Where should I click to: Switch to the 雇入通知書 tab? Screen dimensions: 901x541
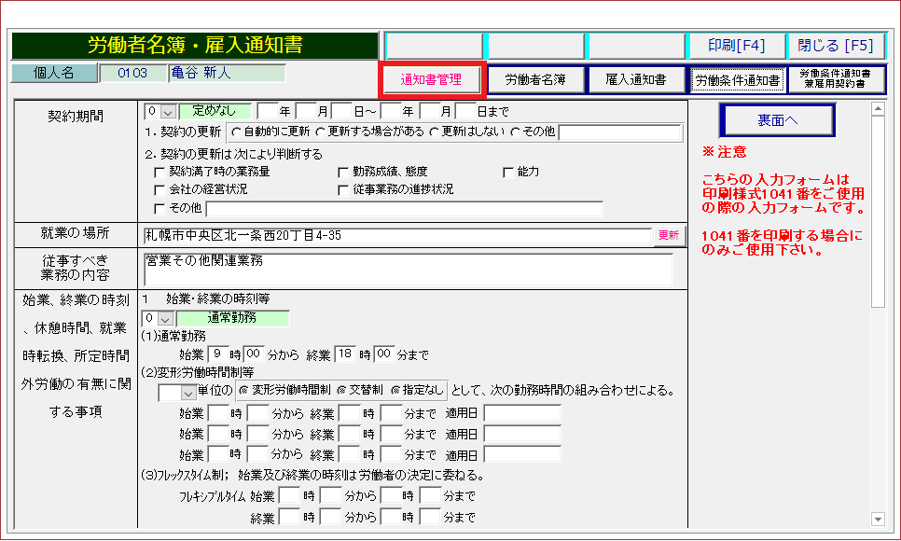tap(635, 80)
